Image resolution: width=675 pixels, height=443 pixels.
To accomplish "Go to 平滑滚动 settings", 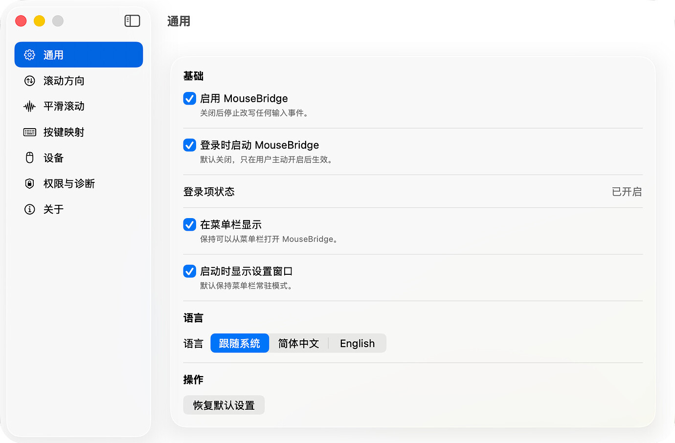I will pos(79,106).
